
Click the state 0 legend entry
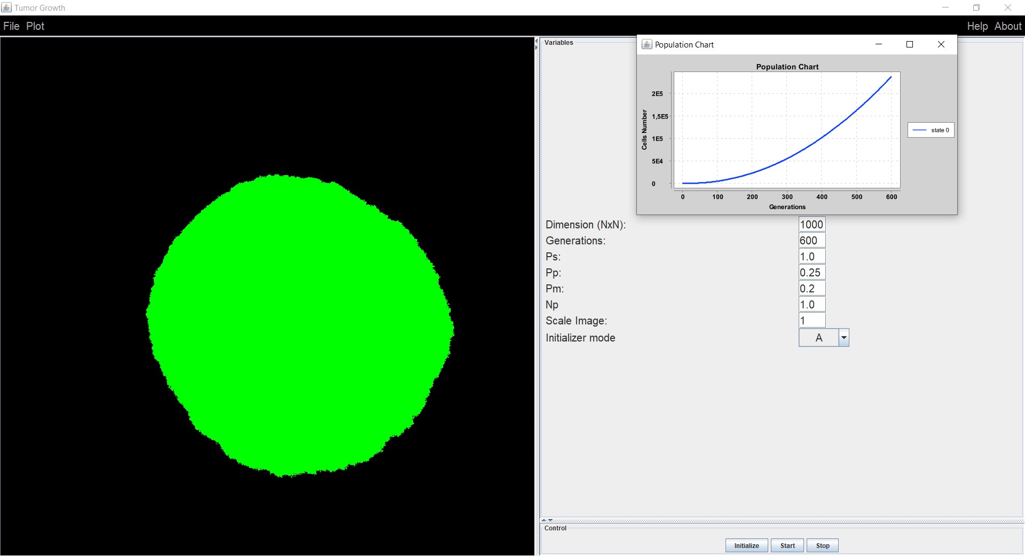click(x=931, y=130)
